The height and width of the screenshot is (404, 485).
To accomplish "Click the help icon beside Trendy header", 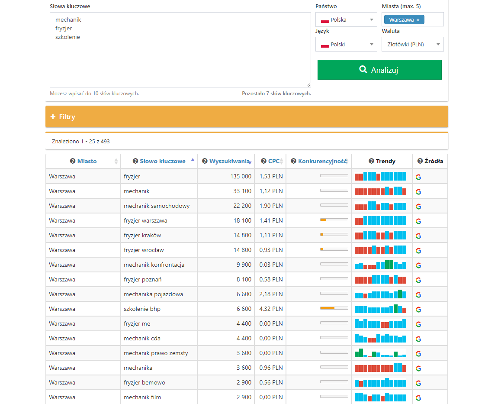I will (x=371, y=161).
